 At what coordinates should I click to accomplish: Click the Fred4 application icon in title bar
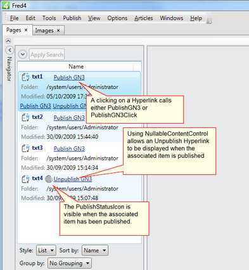(5, 5)
